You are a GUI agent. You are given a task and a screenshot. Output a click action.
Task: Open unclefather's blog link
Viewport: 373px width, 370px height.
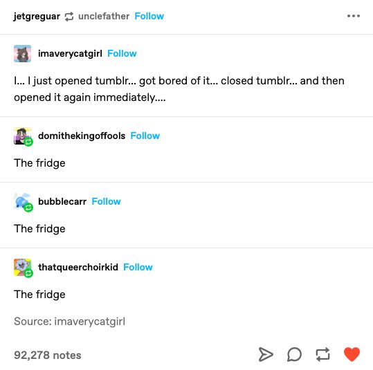(x=104, y=16)
